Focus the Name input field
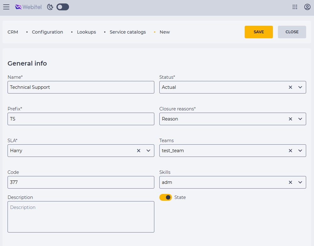 [81, 87]
